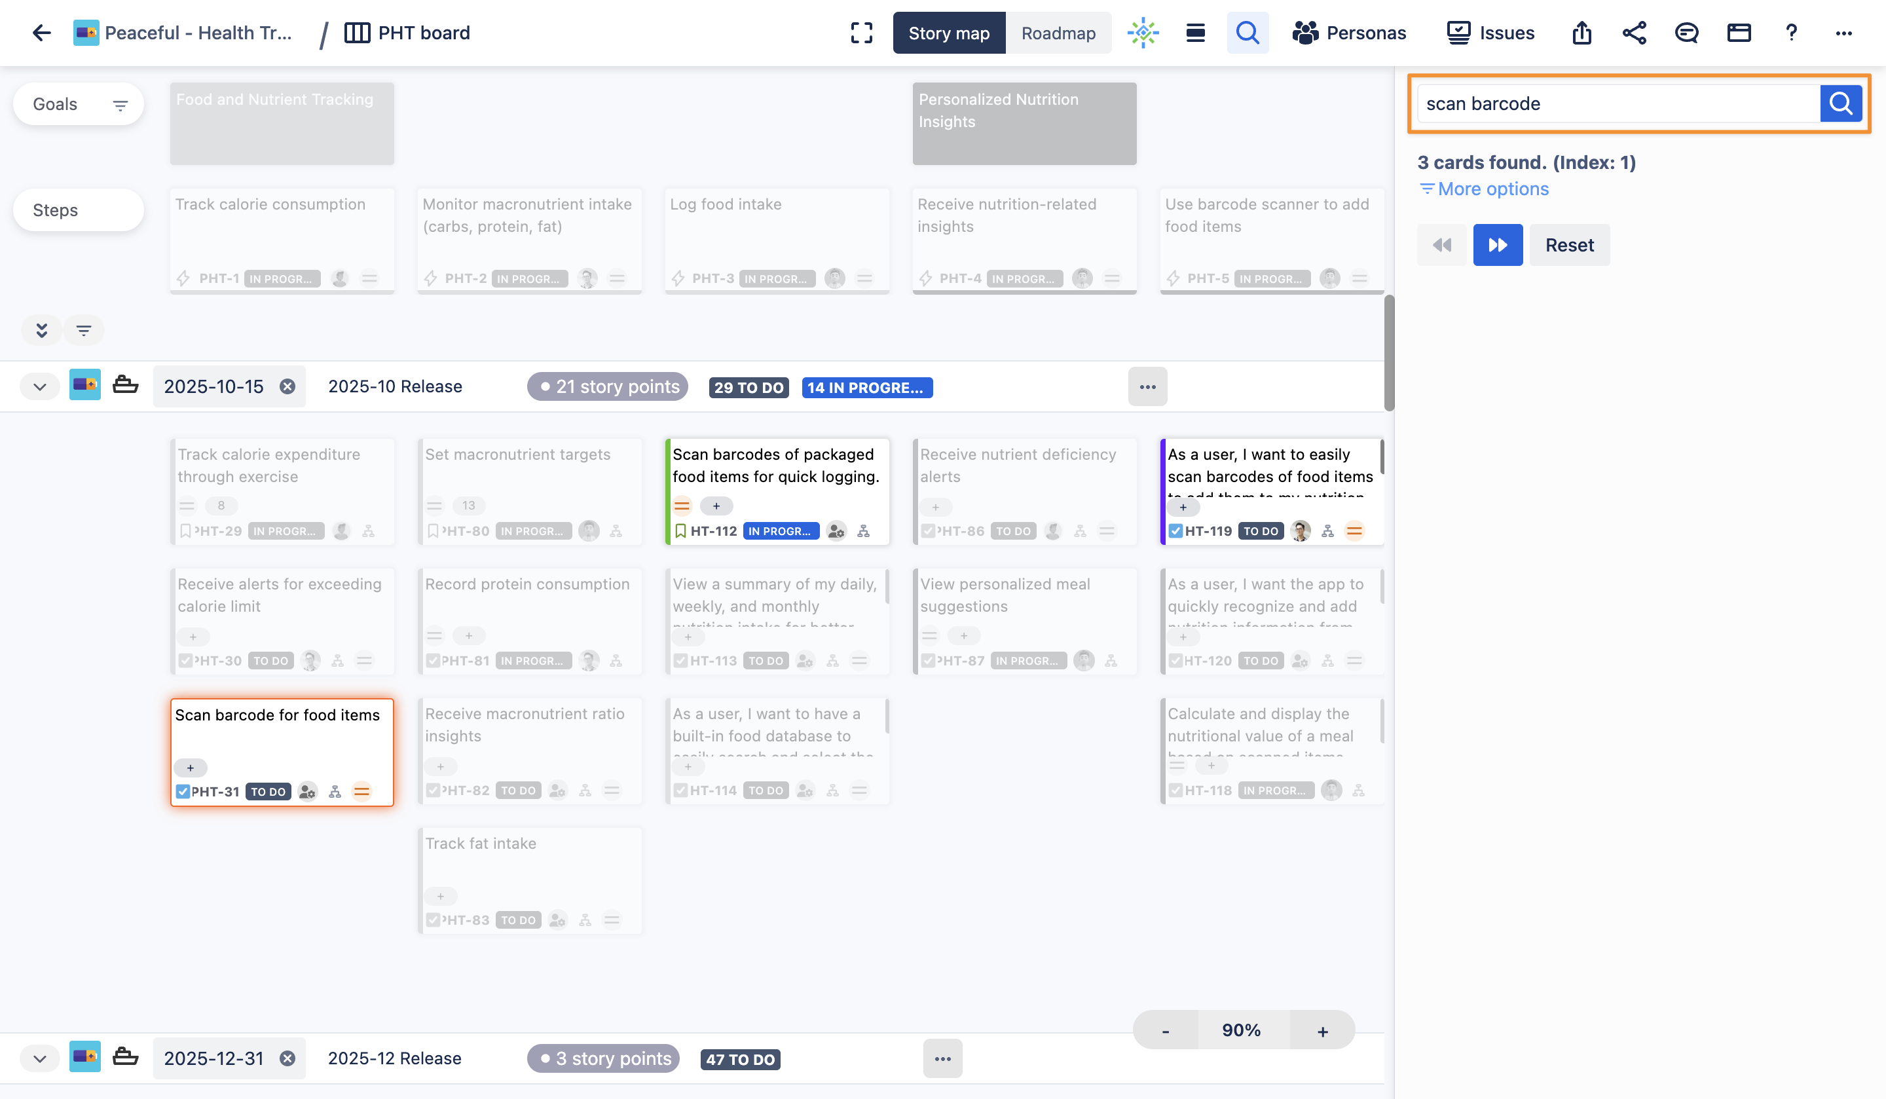Click the ship release icon for 2025-10-15
The height and width of the screenshot is (1099, 1886).
click(x=125, y=386)
